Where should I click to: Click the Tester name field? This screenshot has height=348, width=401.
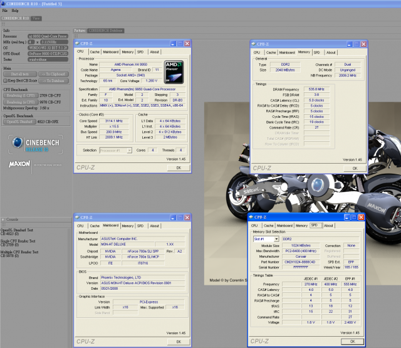pyautogui.click(x=48, y=60)
